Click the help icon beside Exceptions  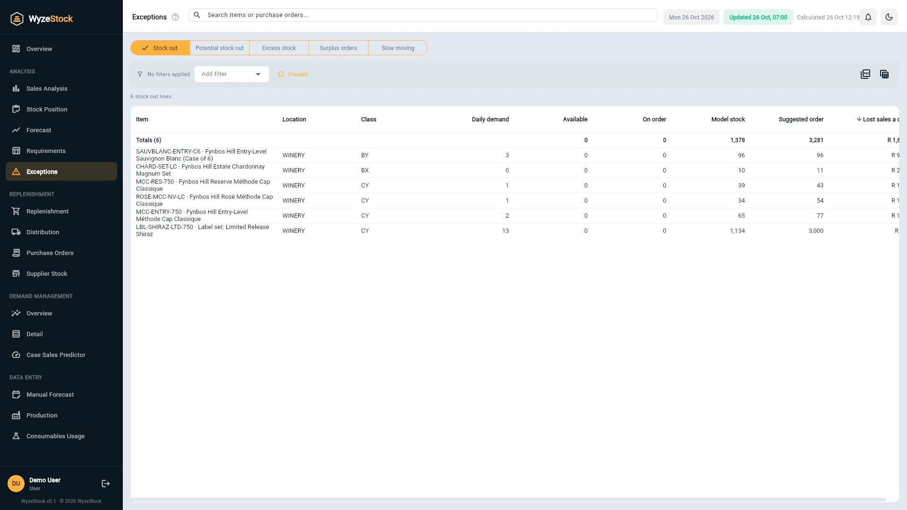coord(175,17)
